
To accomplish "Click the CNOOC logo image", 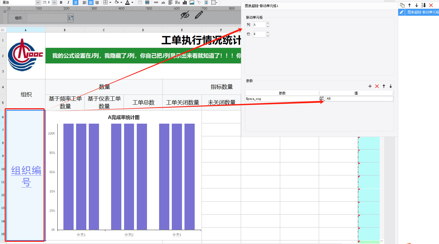I will pos(26,55).
